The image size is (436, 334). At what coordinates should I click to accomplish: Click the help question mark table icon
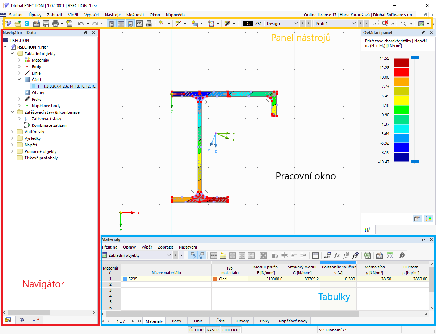402,255
